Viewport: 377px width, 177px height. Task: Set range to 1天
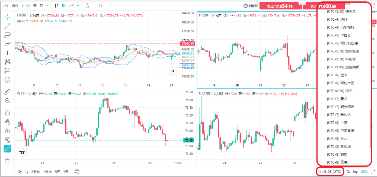[66, 172]
